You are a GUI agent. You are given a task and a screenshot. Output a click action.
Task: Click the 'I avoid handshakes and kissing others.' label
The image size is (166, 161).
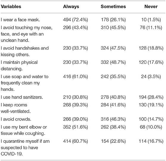click(x=25, y=51)
